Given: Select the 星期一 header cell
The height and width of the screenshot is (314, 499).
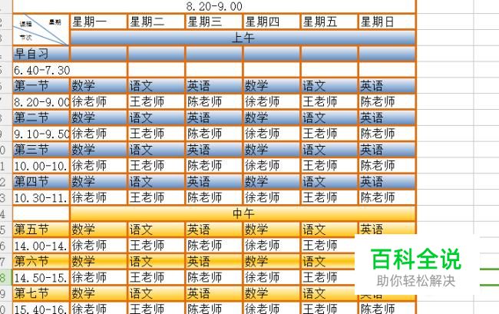Looking at the screenshot, I should point(98,22).
